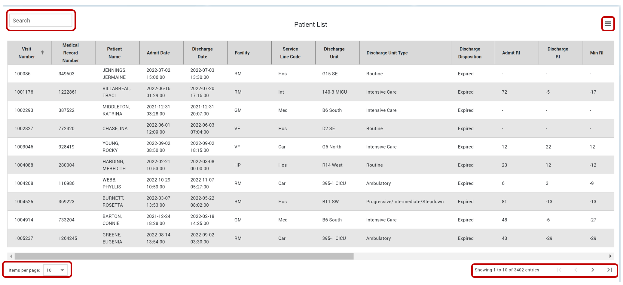The image size is (623, 285).
Task: Click patient MIDDLETON, KATRINA
Action: coord(116,110)
